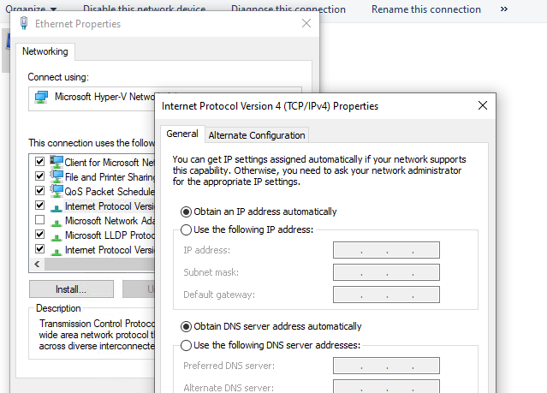Screen dimensions: 547x393
Task: Select the Microsoft LLDP Protocol icon
Action: [x=56, y=237]
